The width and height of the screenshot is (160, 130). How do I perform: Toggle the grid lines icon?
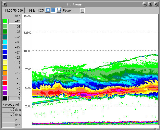tap(53, 10)
